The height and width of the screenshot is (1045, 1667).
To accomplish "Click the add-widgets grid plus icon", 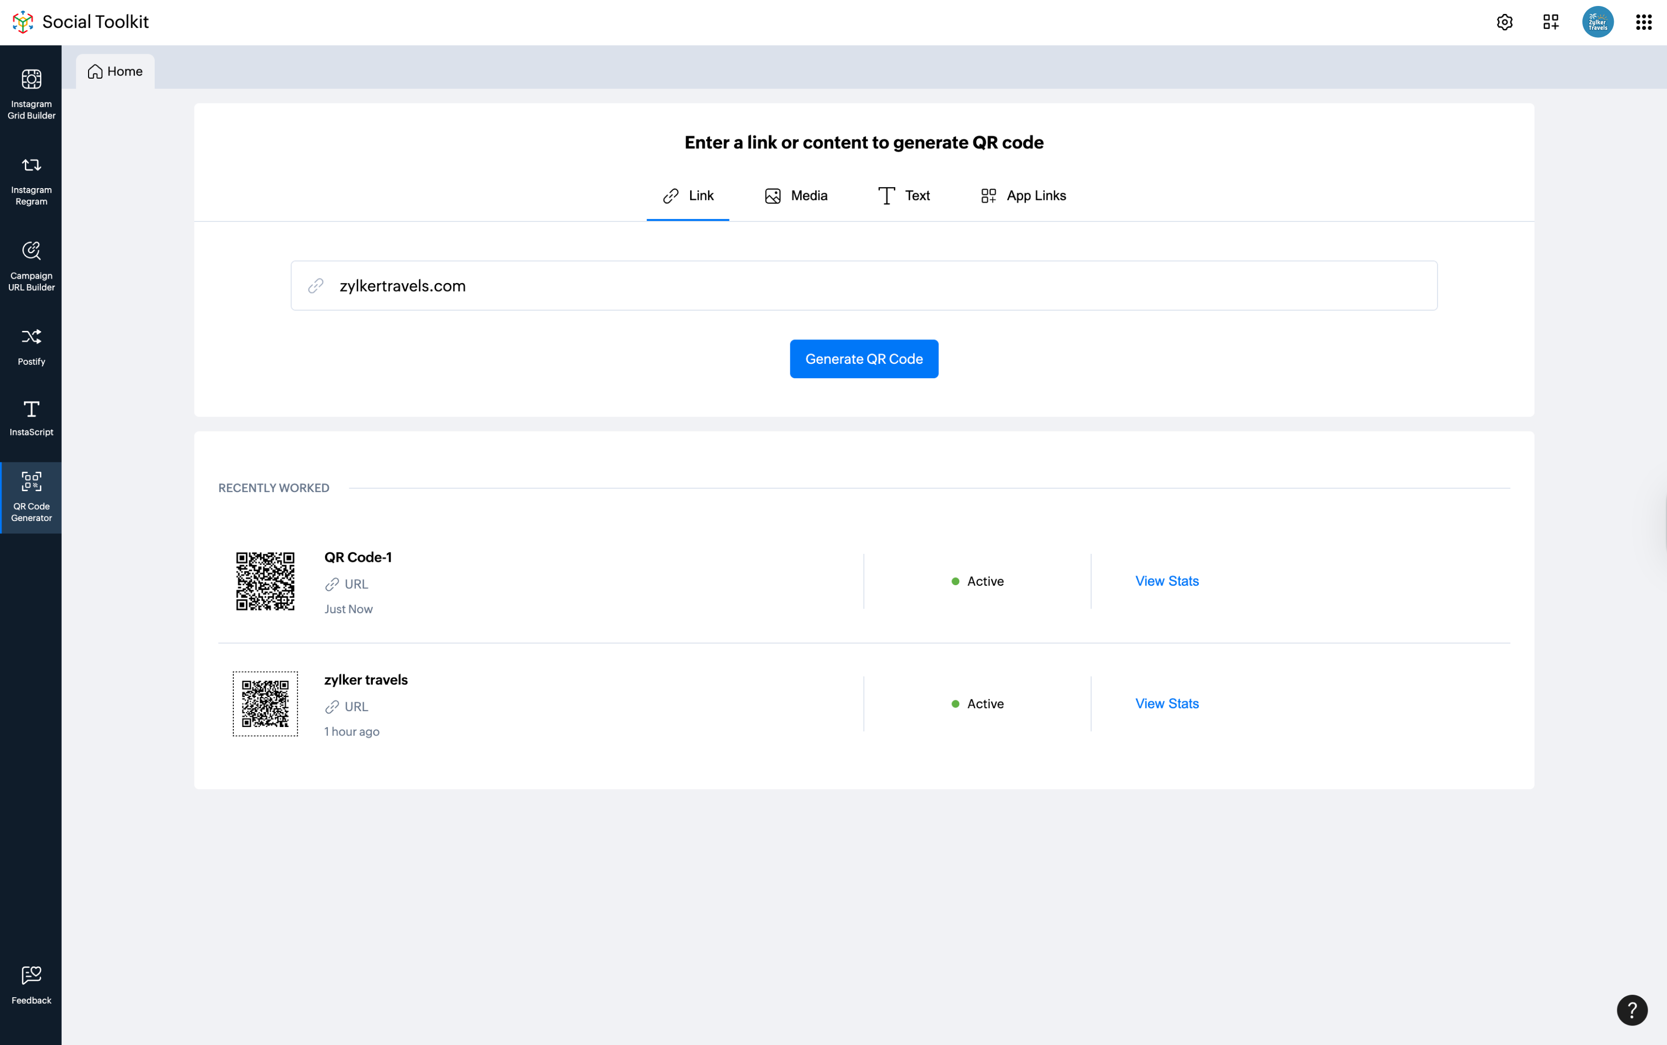I will (x=1550, y=22).
